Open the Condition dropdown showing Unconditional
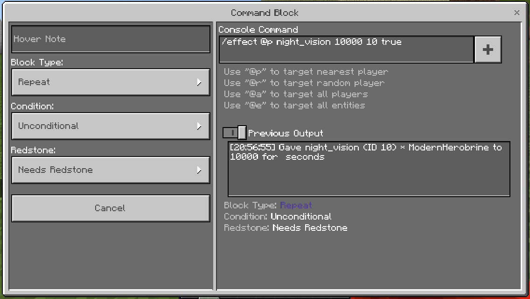530x299 pixels. [x=111, y=126]
